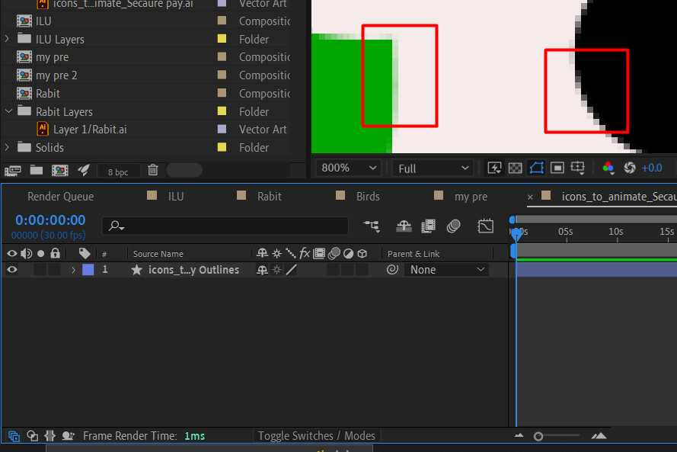Switch to the Render Queue tab
This screenshot has height=452, width=677.
click(60, 196)
